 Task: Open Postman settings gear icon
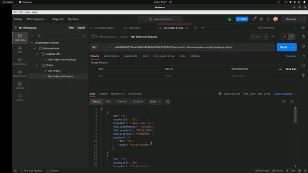(261, 19)
